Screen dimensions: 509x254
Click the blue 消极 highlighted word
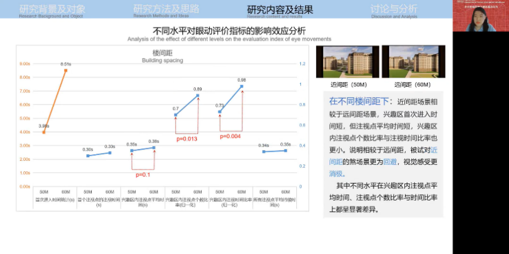point(337,174)
